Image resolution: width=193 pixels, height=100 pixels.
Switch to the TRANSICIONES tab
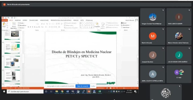(34, 20)
